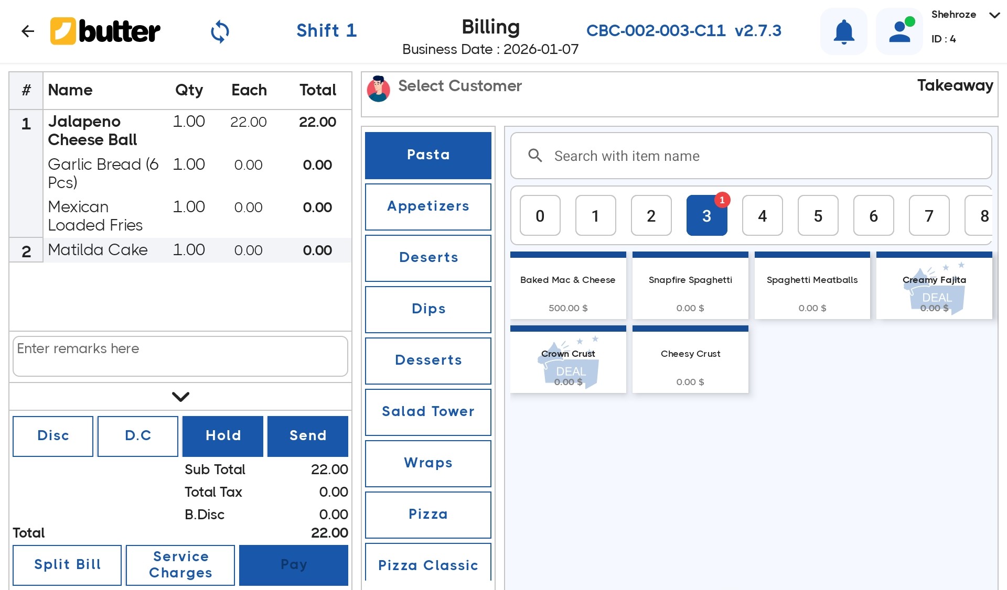The image size is (1007, 590).
Task: Open the Deserts category
Action: tap(428, 258)
